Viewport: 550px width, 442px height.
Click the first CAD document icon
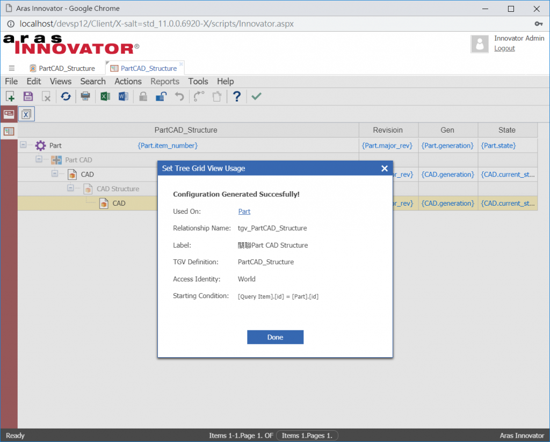point(73,175)
